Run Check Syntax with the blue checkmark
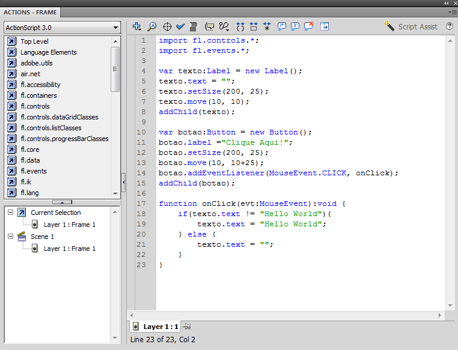The image size is (458, 350). click(180, 26)
